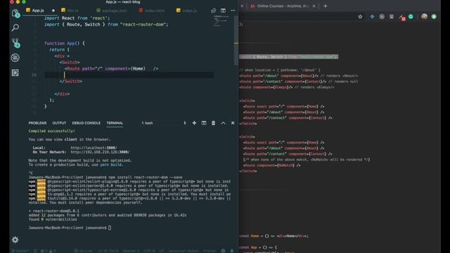
Task: Switch to the OUTPUT panel tab
Action: point(59,123)
